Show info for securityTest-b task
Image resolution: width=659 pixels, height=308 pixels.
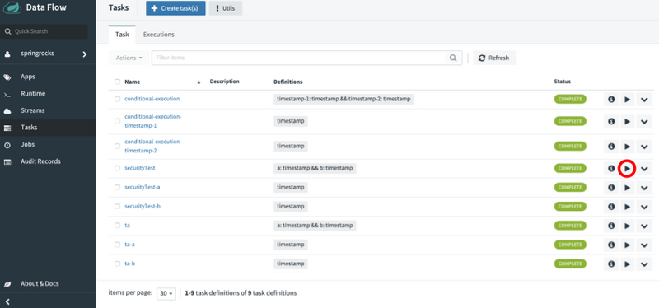tap(611, 207)
